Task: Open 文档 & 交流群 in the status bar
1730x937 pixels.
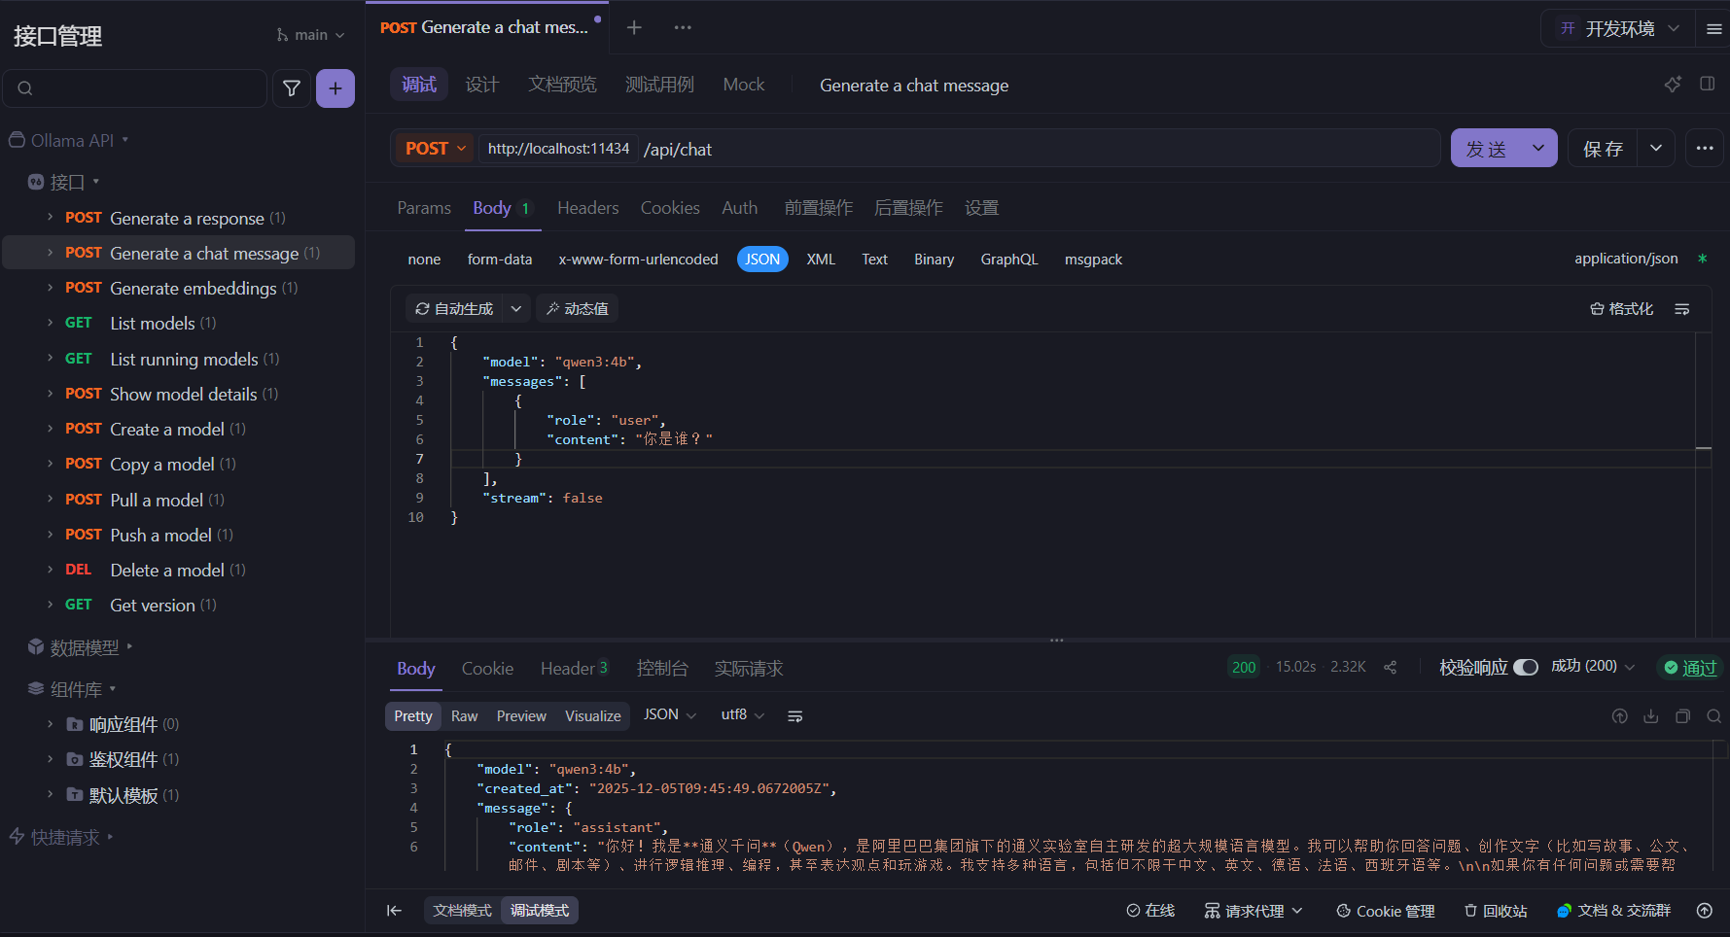Action: (1613, 911)
